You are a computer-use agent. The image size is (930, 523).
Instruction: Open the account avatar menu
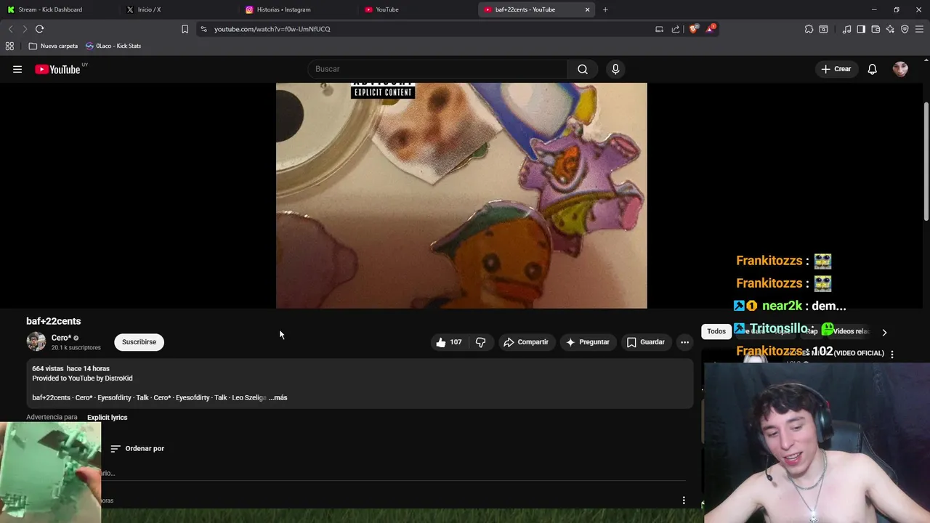coord(900,69)
